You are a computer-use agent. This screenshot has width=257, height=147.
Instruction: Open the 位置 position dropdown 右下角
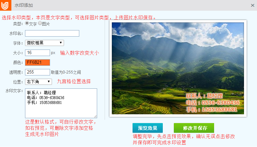tap(38, 82)
